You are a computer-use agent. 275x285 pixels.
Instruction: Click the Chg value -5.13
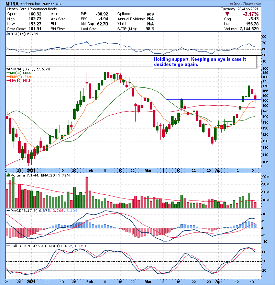pos(254,19)
